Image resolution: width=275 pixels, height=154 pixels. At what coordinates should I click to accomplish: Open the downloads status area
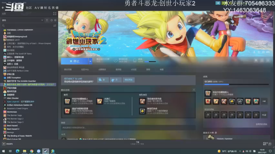[137, 143]
